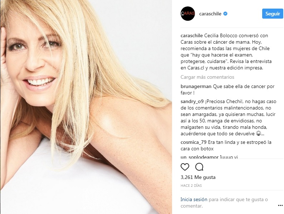
Task: Load more comments via Cargar más comentarios
Action: coord(207,77)
